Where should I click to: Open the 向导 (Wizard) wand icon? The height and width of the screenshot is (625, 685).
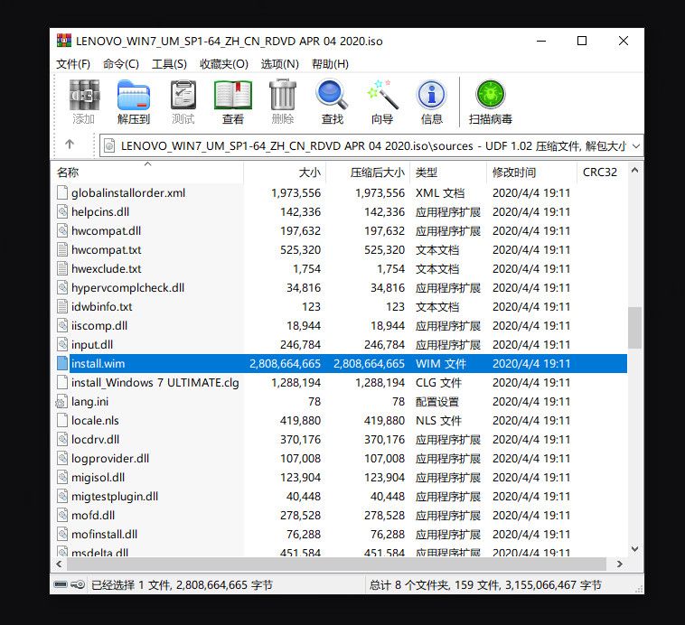[382, 95]
